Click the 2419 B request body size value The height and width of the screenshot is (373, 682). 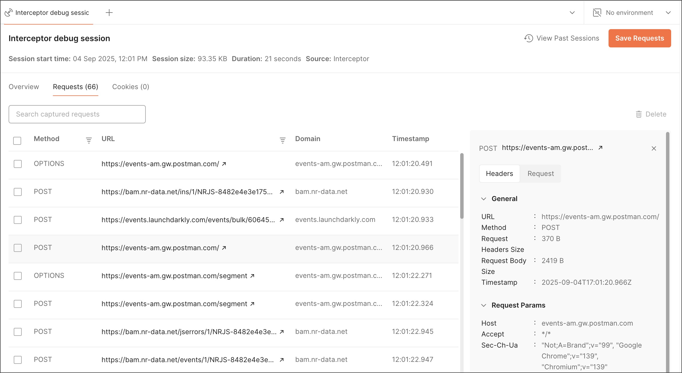pos(553,261)
